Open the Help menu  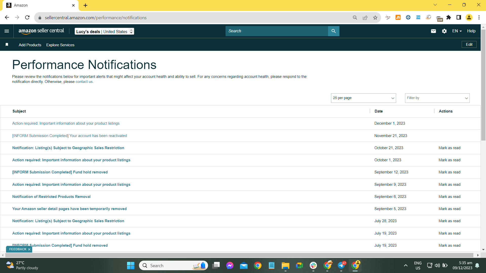click(x=471, y=31)
